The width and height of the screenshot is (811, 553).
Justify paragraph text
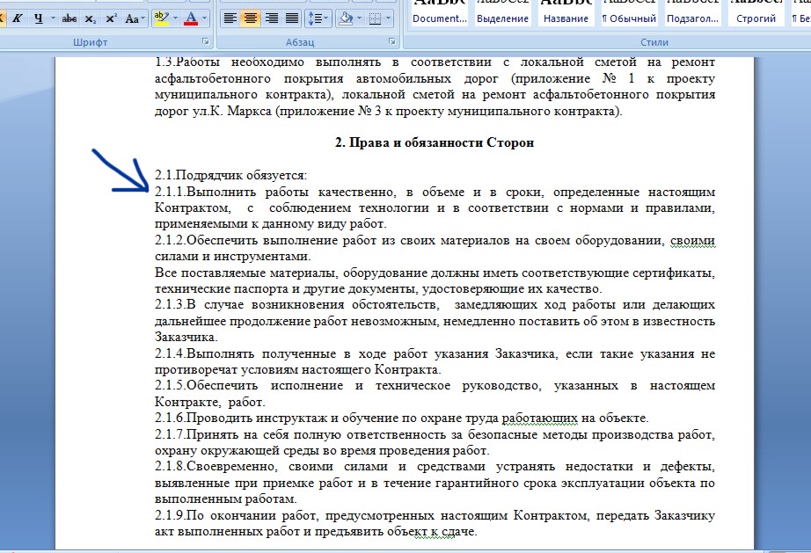click(x=292, y=18)
